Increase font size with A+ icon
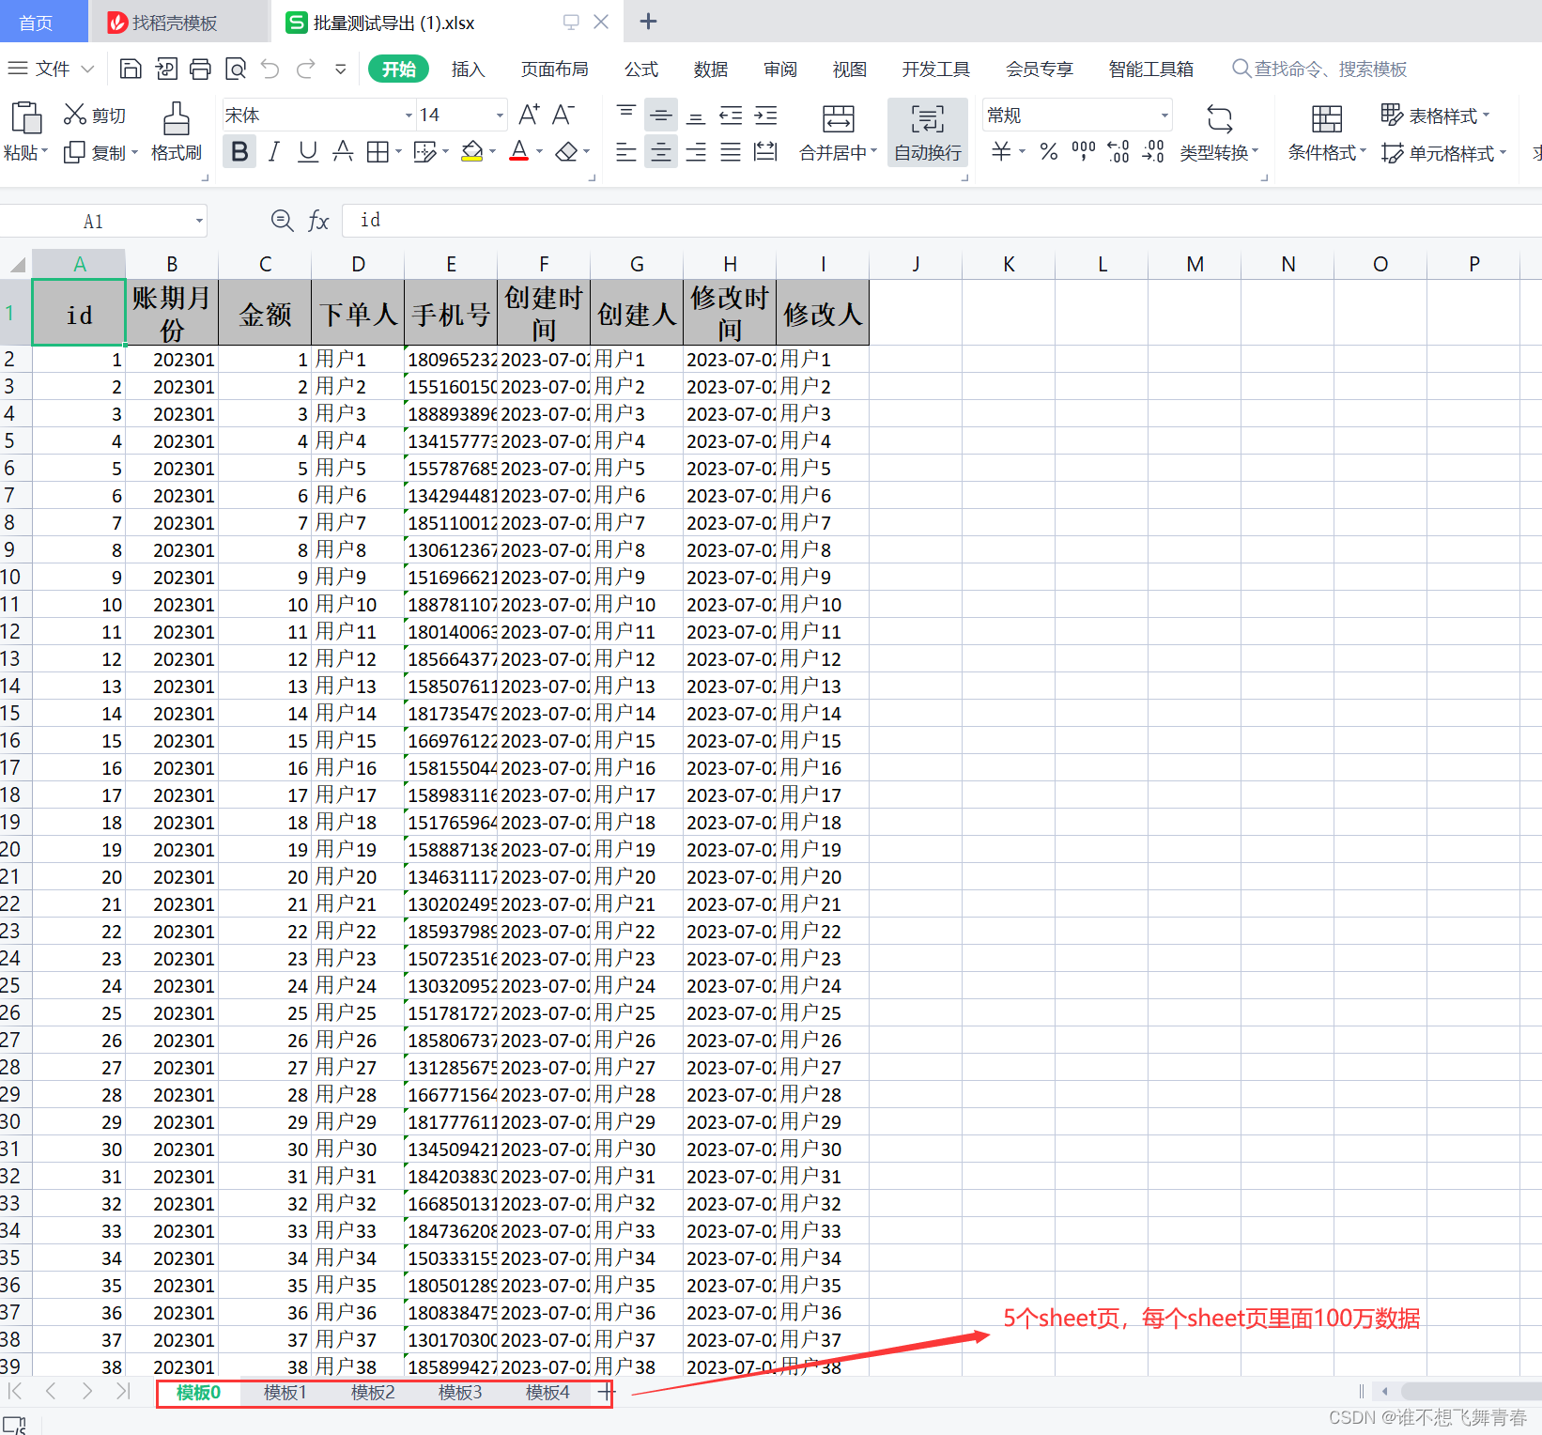 click(x=529, y=115)
